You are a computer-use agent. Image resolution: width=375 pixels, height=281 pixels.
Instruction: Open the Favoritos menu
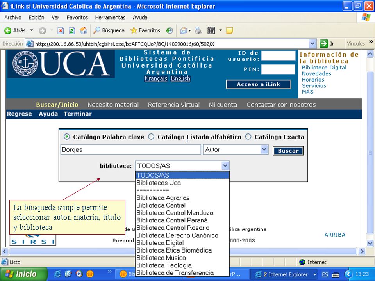coord(77,18)
